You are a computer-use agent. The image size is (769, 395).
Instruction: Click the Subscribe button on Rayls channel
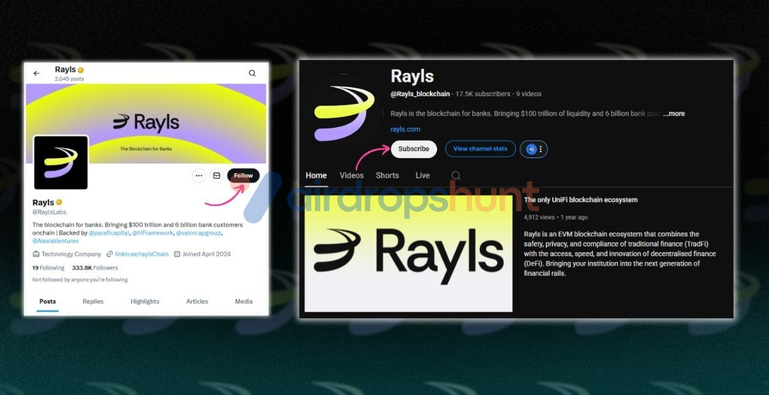(x=413, y=149)
